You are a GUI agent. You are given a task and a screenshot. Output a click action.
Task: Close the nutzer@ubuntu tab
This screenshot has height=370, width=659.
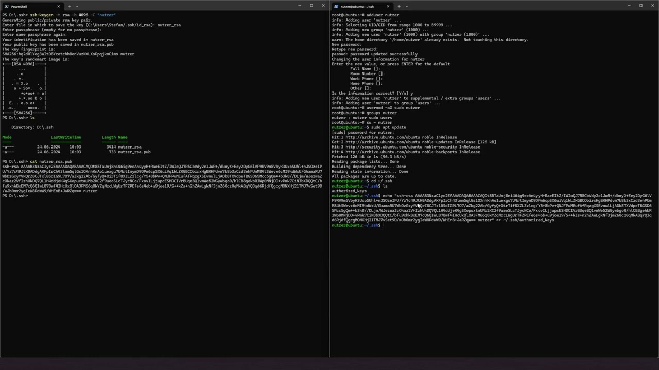click(388, 6)
